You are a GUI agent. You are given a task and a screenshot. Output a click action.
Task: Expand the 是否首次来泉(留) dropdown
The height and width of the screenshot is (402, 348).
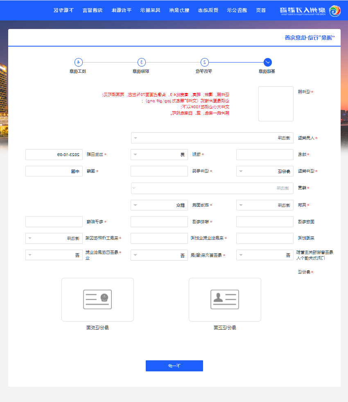[159, 255]
